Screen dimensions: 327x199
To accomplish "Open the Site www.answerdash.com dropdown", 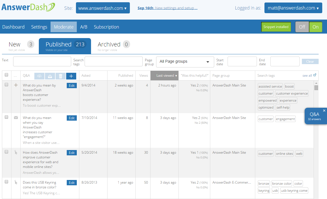I will point(103,8).
